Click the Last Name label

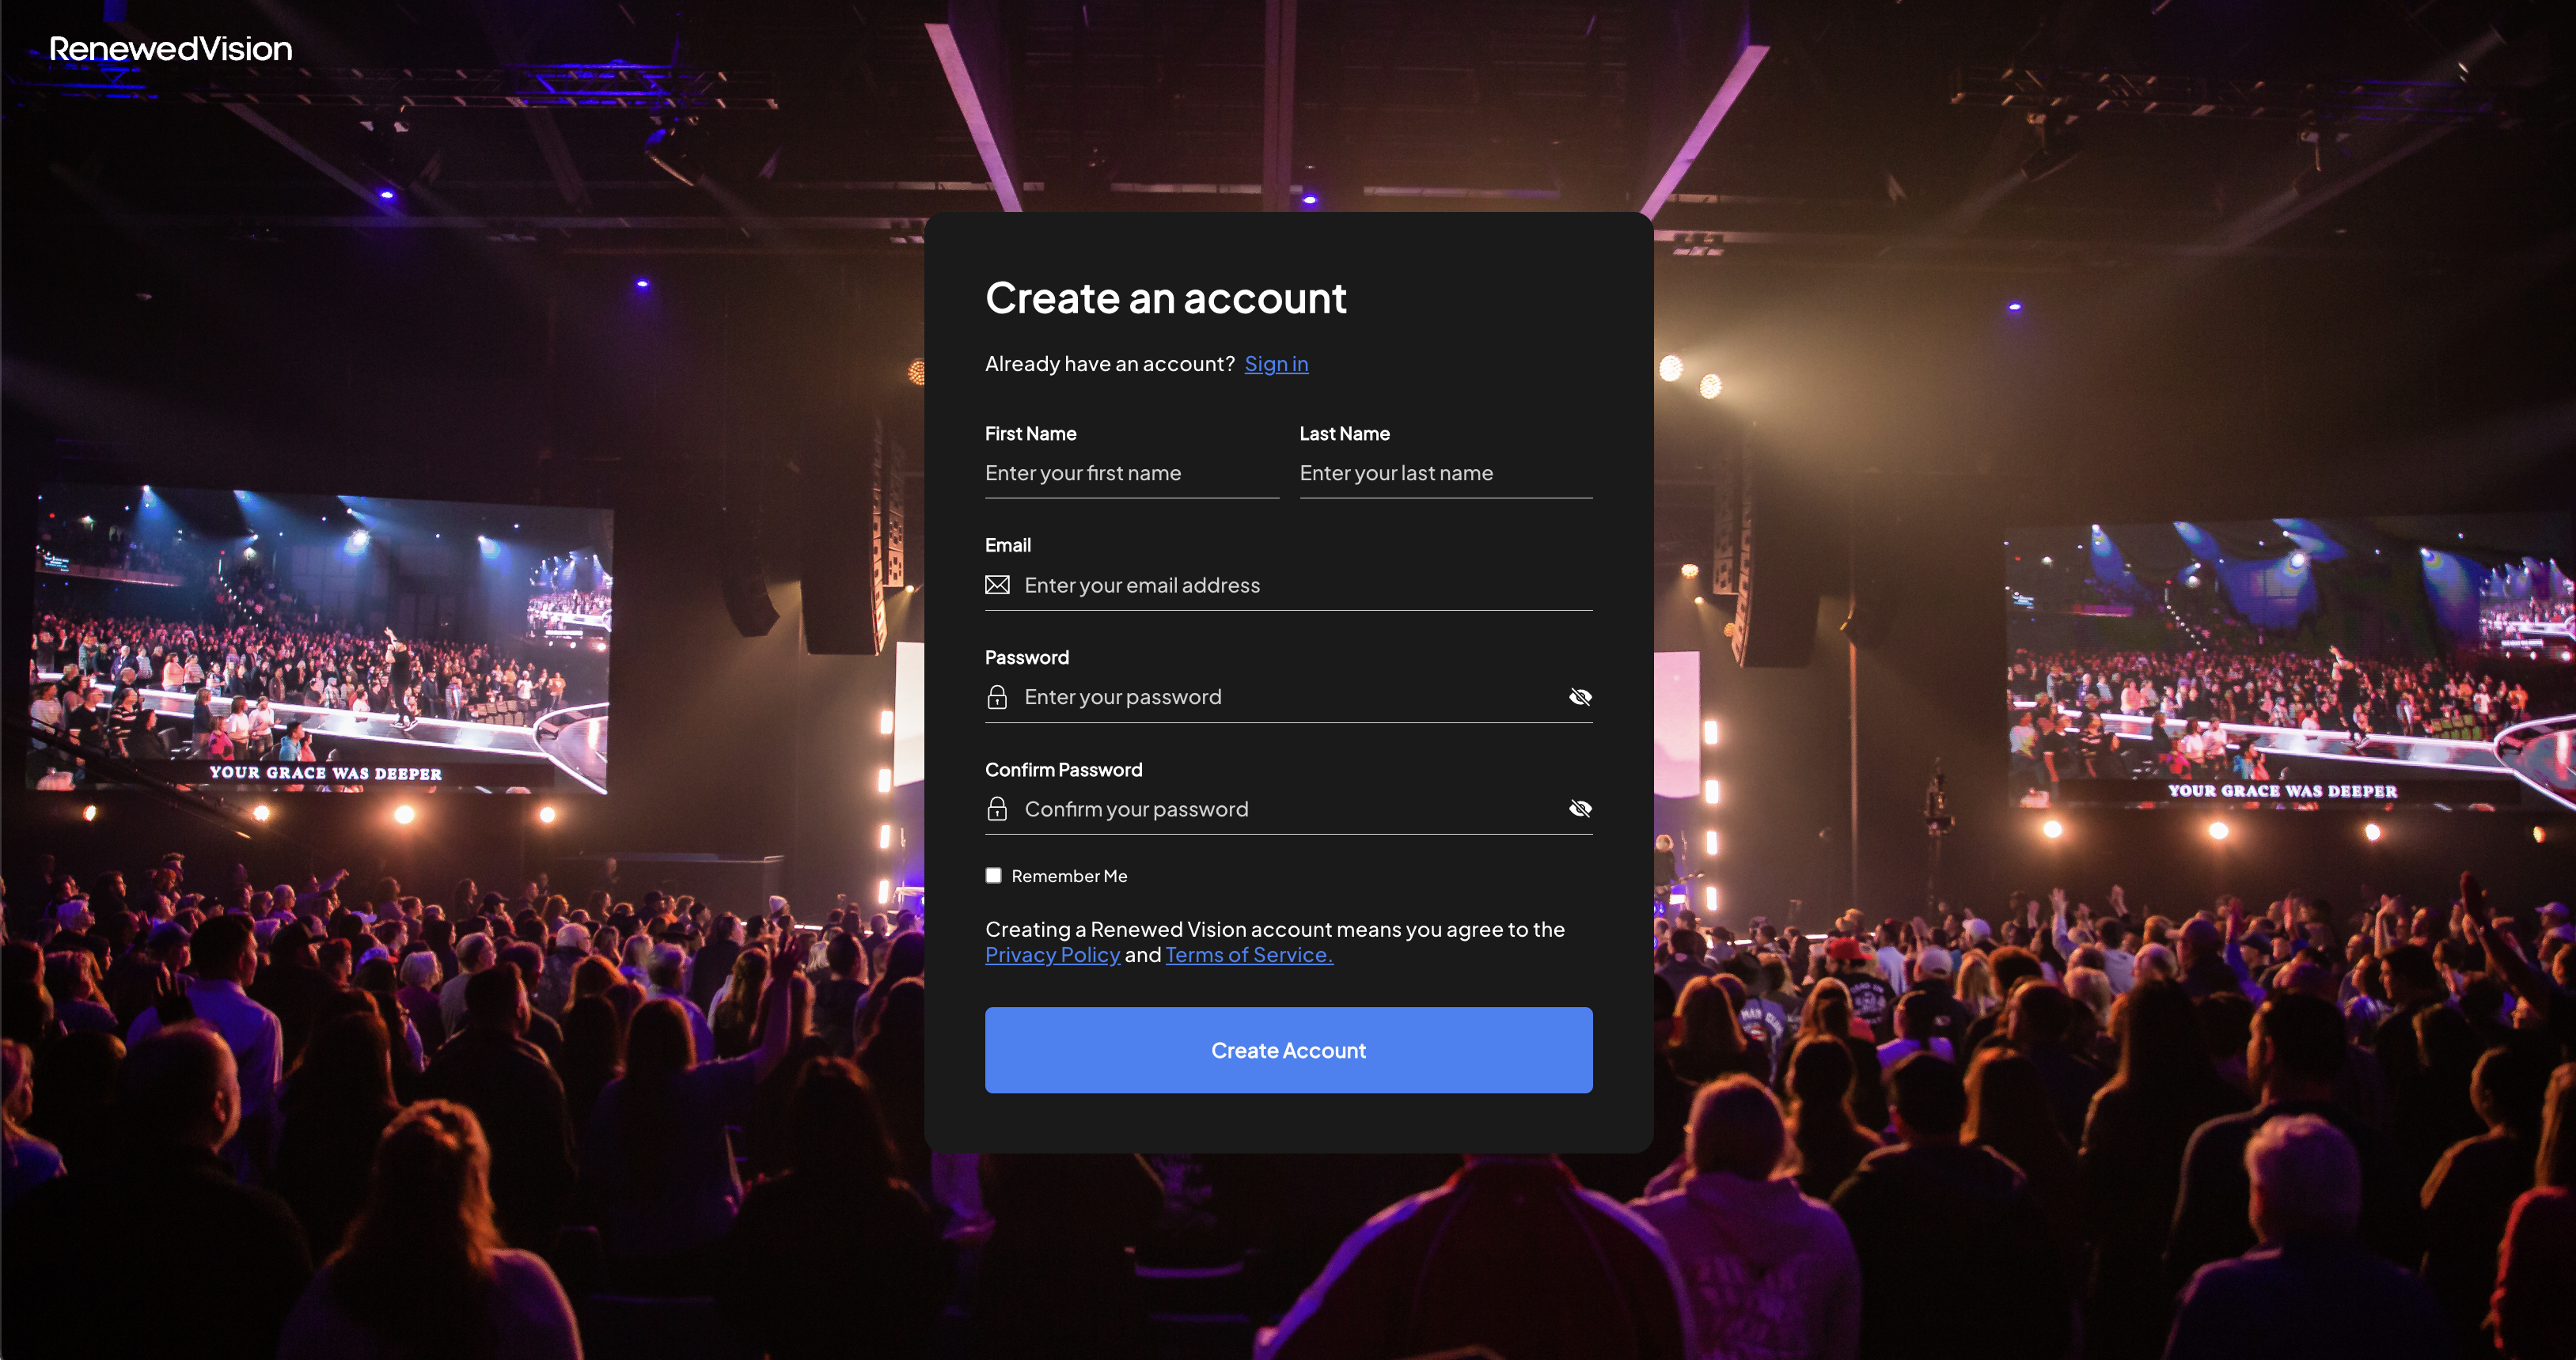click(x=1344, y=434)
